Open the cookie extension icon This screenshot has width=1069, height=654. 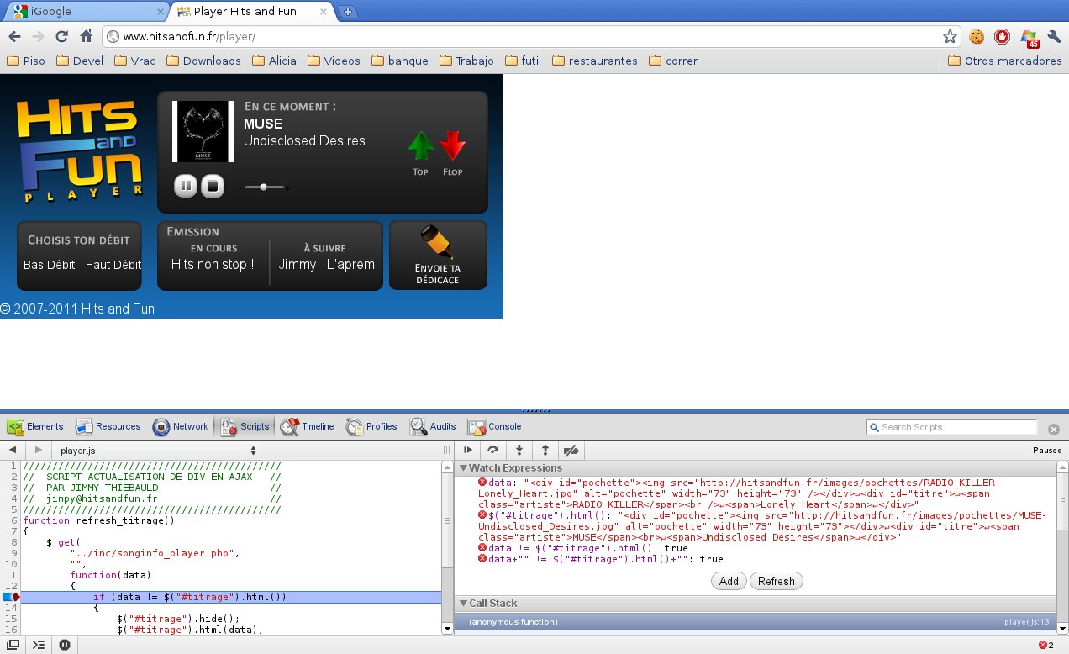(x=977, y=36)
